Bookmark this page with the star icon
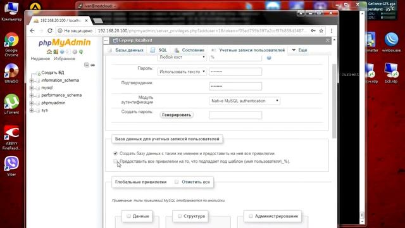This screenshot has width=405, height=228. tap(321, 31)
